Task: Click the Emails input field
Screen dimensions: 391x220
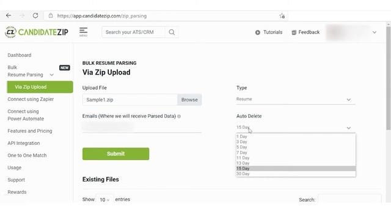Action: click(142, 127)
